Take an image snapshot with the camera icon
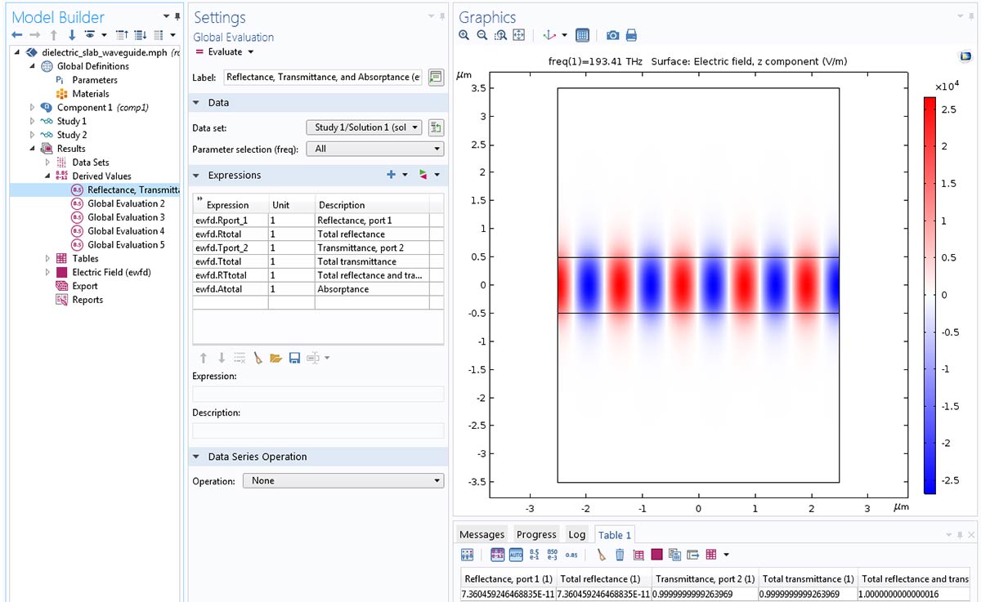981x602 pixels. point(612,35)
